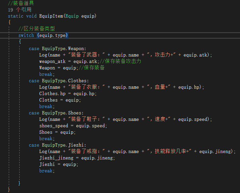Click the line "Weapon = equip;"
This screenshot has height=193, width=240.
pyautogui.click(x=59, y=68)
